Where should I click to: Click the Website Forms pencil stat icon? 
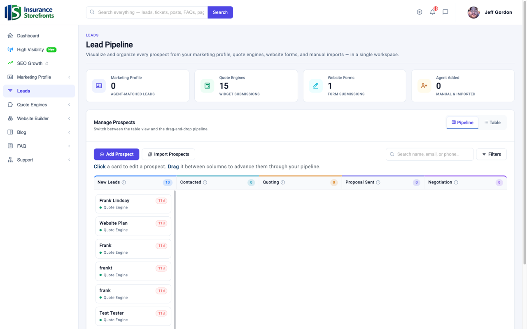[x=316, y=86]
